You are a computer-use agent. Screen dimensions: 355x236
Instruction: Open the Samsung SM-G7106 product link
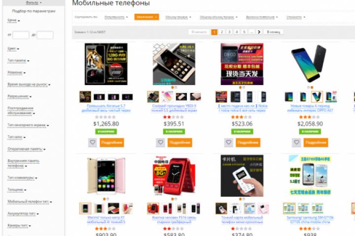click(x=310, y=219)
